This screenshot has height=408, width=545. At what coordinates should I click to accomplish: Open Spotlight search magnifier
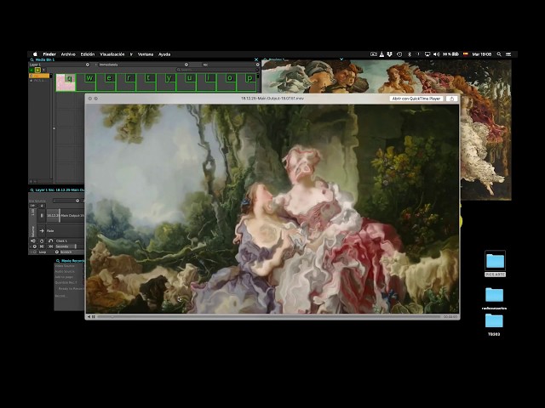(x=499, y=54)
